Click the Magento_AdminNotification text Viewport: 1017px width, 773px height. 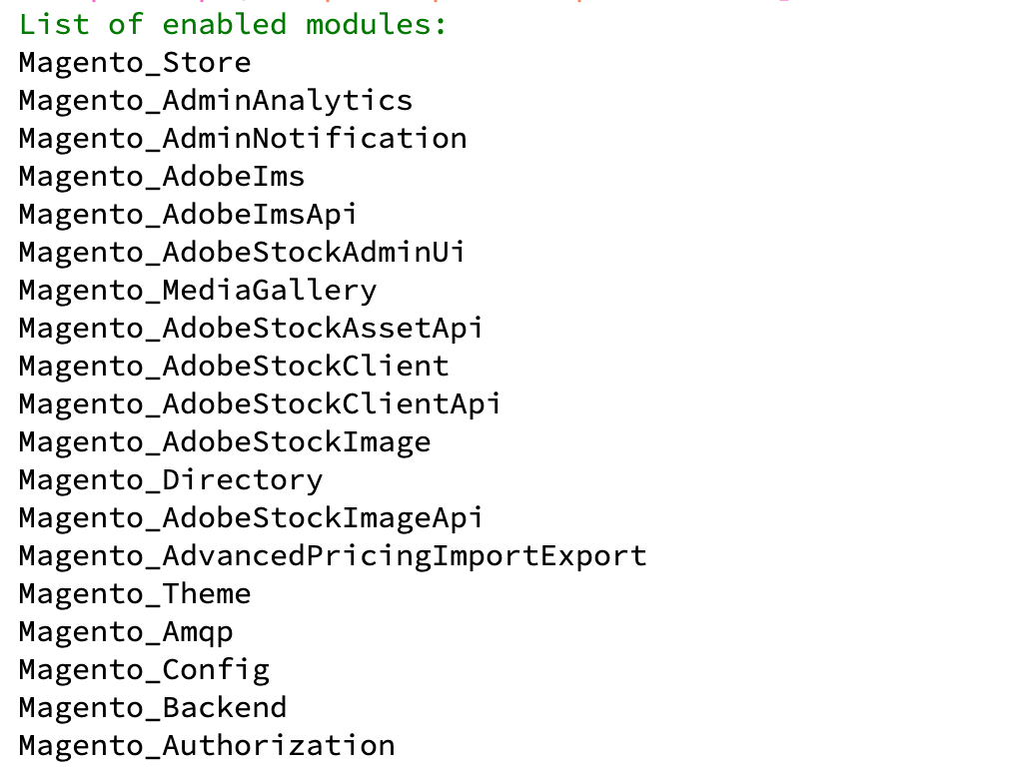click(243, 138)
